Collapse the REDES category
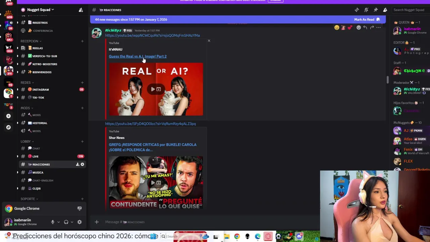 (x=27, y=83)
